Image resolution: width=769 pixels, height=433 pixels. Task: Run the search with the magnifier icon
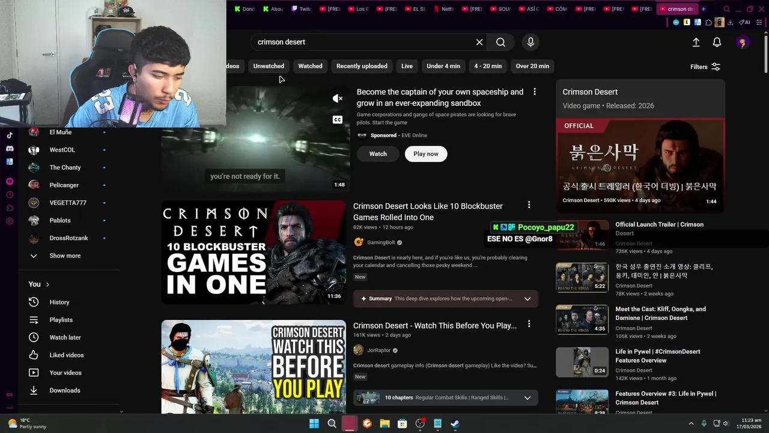[x=500, y=42]
